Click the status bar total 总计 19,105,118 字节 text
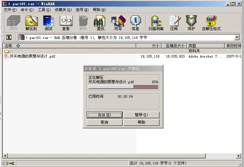Screen dimensions: 244x167 click(158, 163)
